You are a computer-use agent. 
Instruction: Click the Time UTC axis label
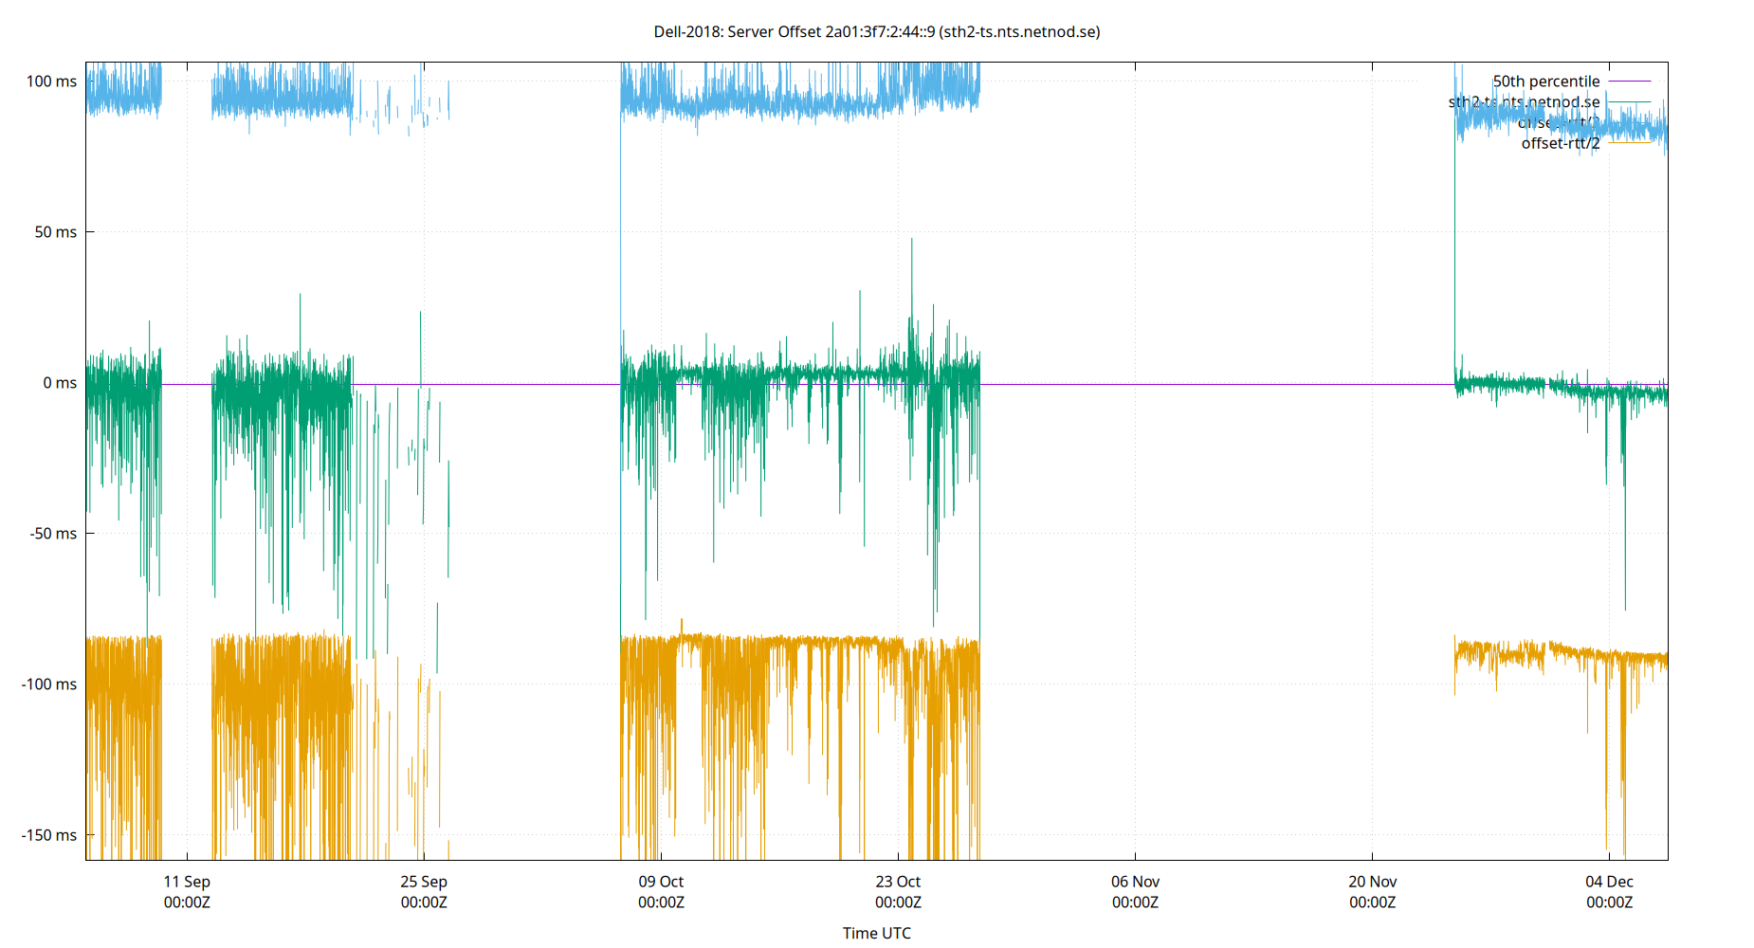(876, 933)
